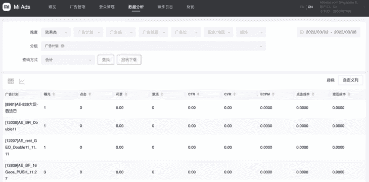Click the 指标 metrics label
Viewport: 369px width, 182px height.
(x=331, y=80)
